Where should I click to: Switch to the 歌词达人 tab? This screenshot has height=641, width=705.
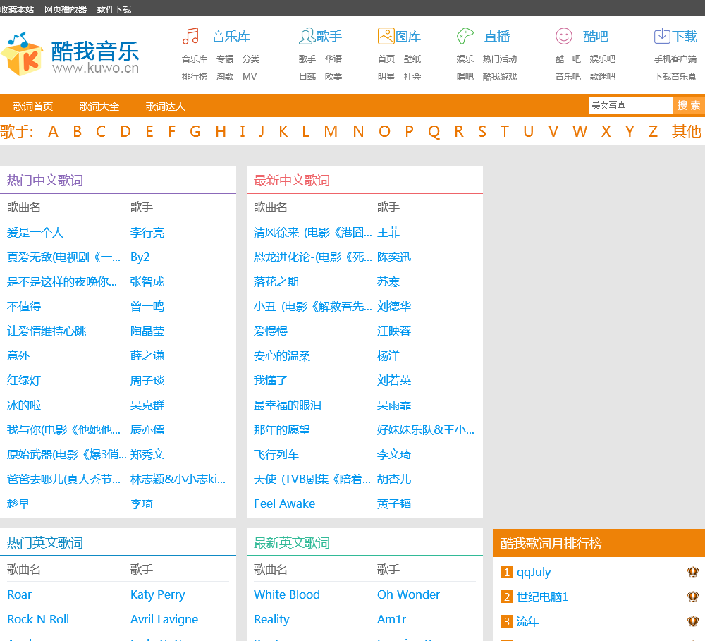(x=166, y=106)
